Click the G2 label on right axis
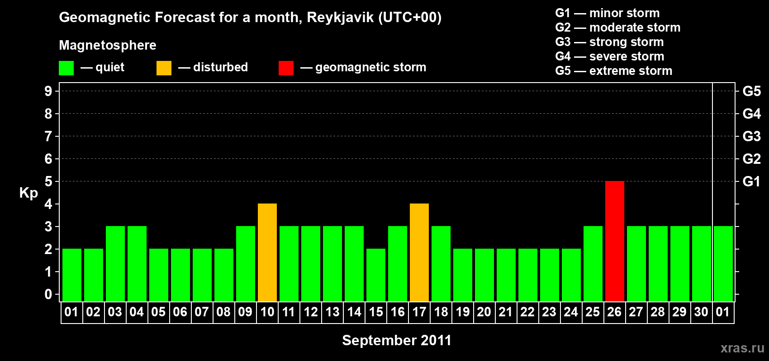Viewport: 769px width, 361px height. click(751, 159)
